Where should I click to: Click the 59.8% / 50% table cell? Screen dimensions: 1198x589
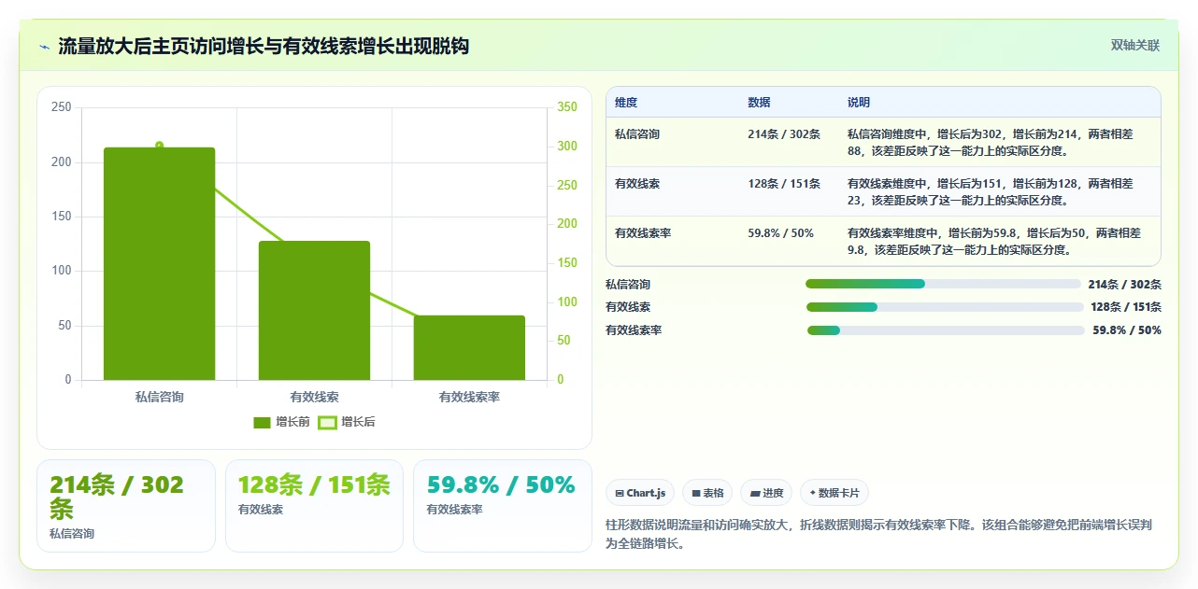pyautogui.click(x=780, y=232)
